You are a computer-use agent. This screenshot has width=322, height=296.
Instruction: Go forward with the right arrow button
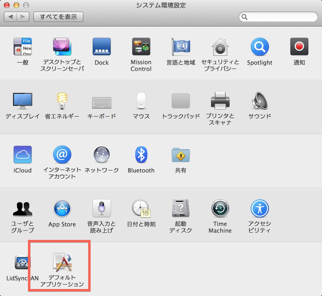(23, 17)
